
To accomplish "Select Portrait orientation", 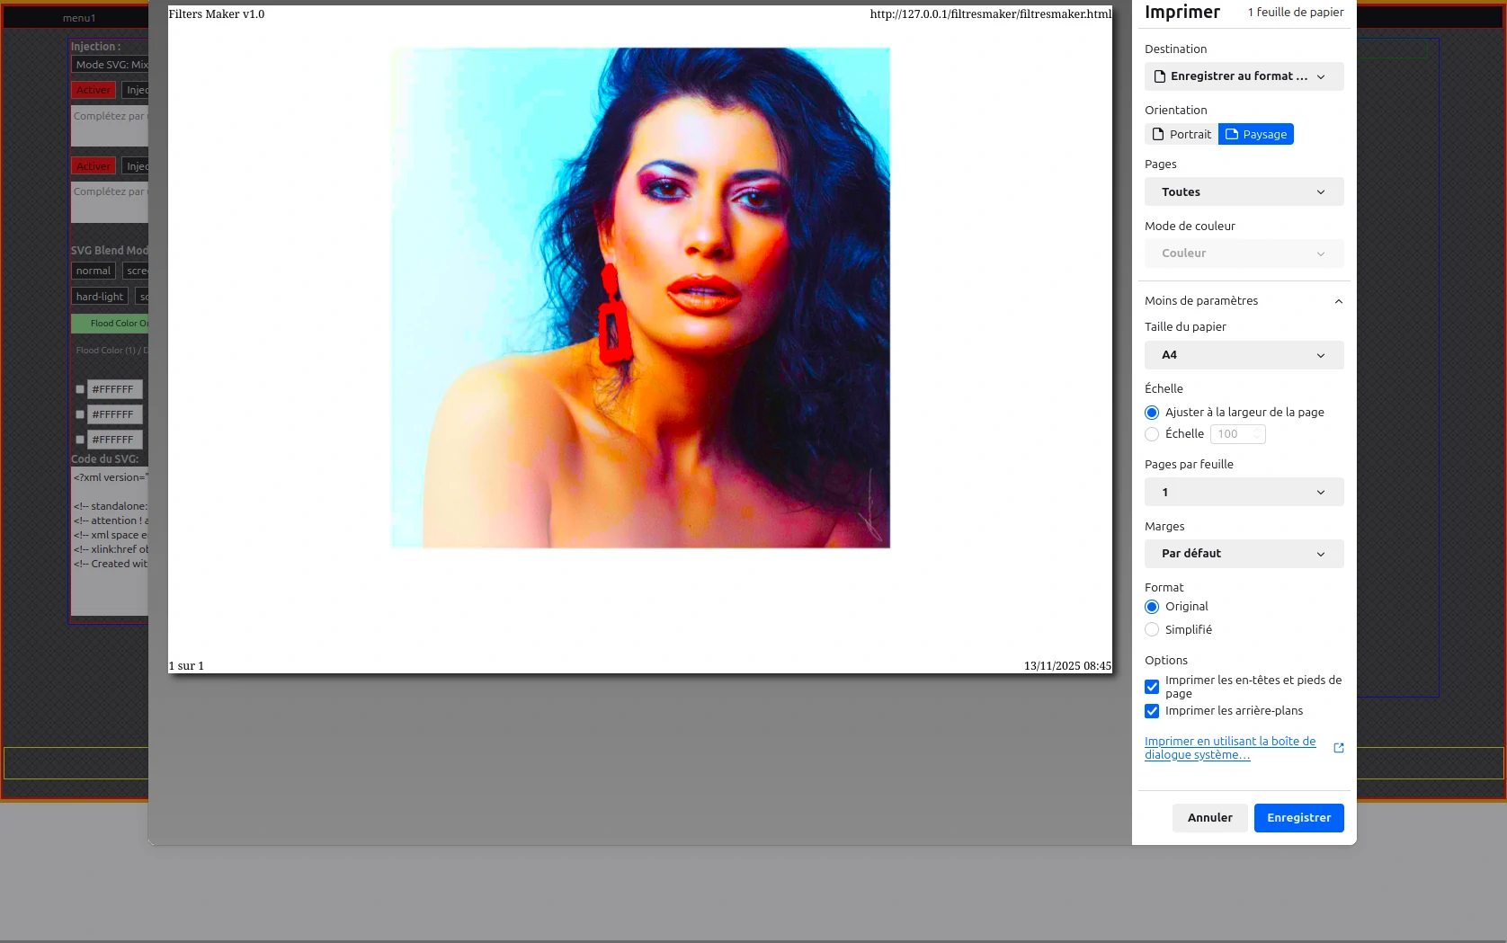I will pos(1182,134).
